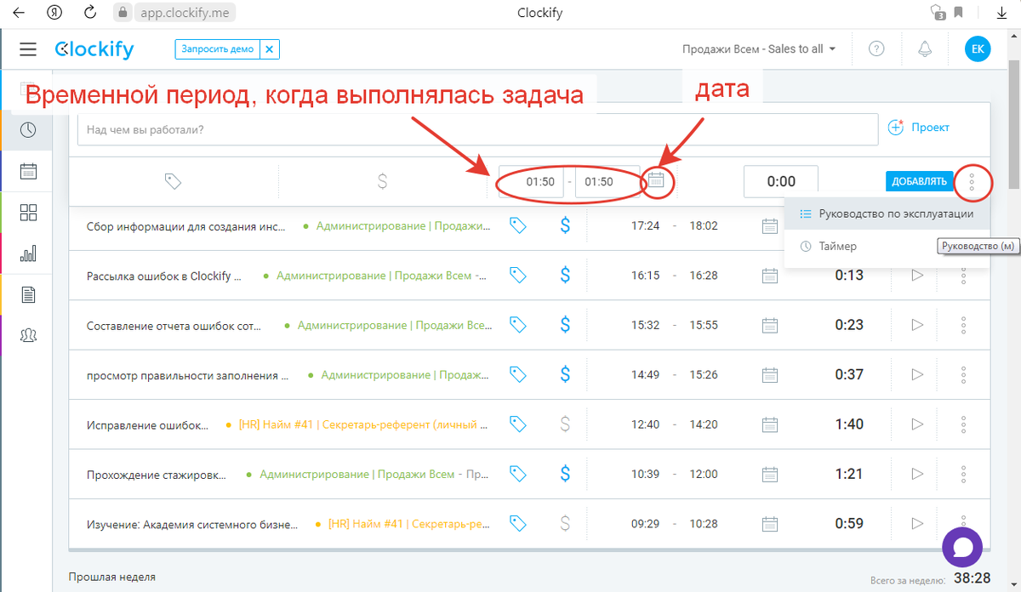Open the projects document icon in the sidebar

click(28, 294)
